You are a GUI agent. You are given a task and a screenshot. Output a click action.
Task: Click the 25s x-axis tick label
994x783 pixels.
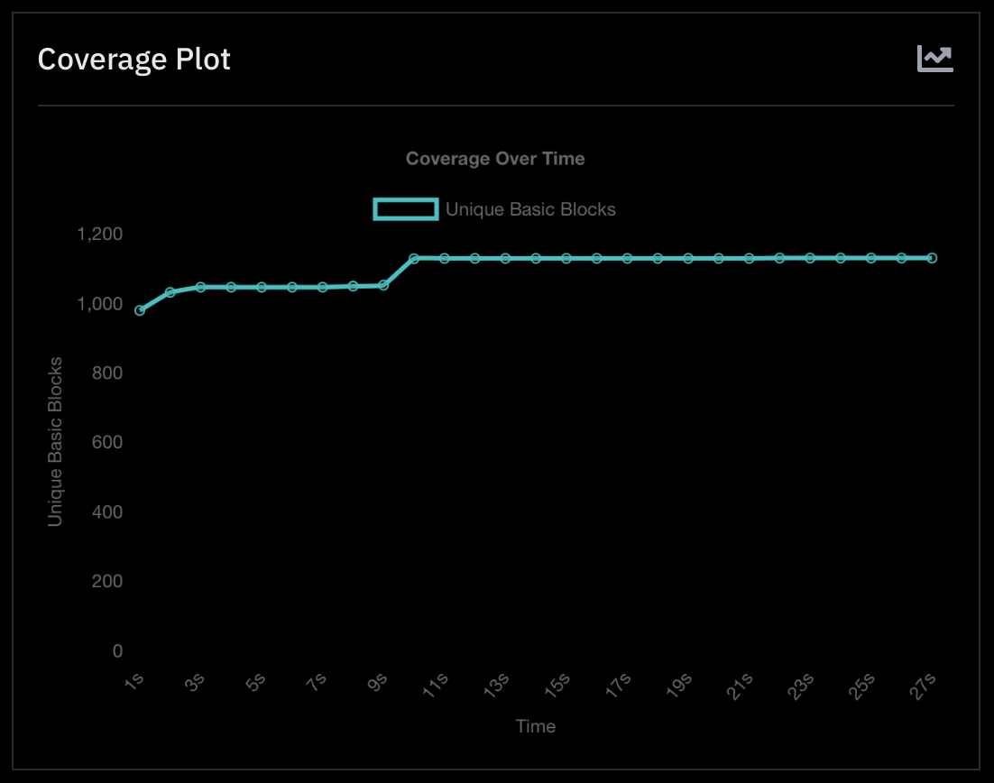[862, 686]
